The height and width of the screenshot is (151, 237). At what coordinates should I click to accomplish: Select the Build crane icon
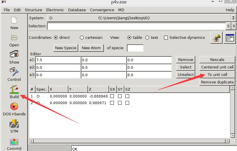pos(14,89)
